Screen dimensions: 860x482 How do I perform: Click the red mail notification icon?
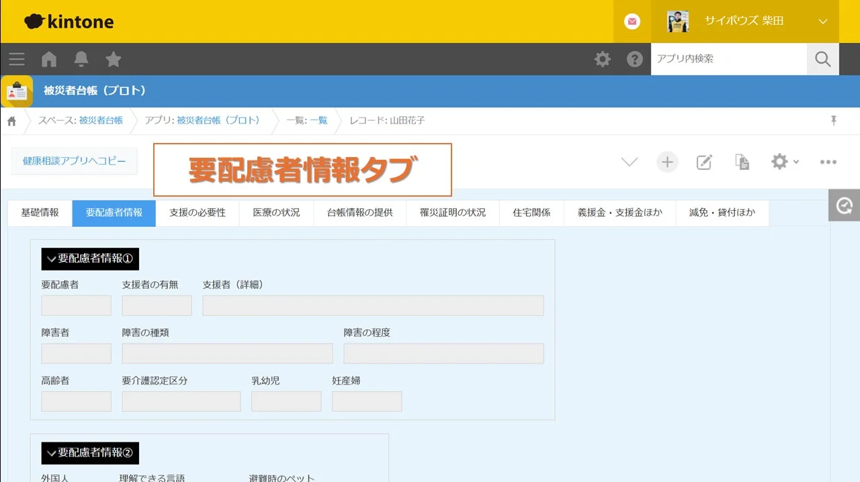tap(631, 21)
